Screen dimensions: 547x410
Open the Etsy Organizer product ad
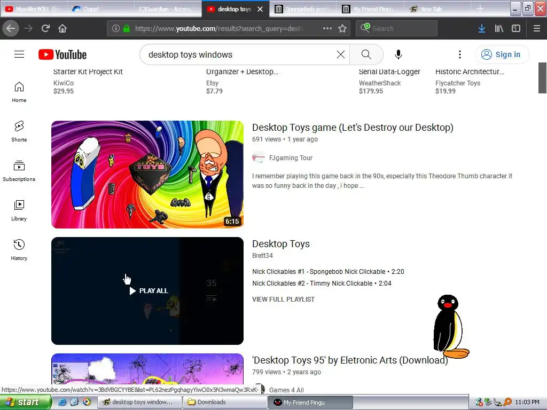tap(242, 81)
